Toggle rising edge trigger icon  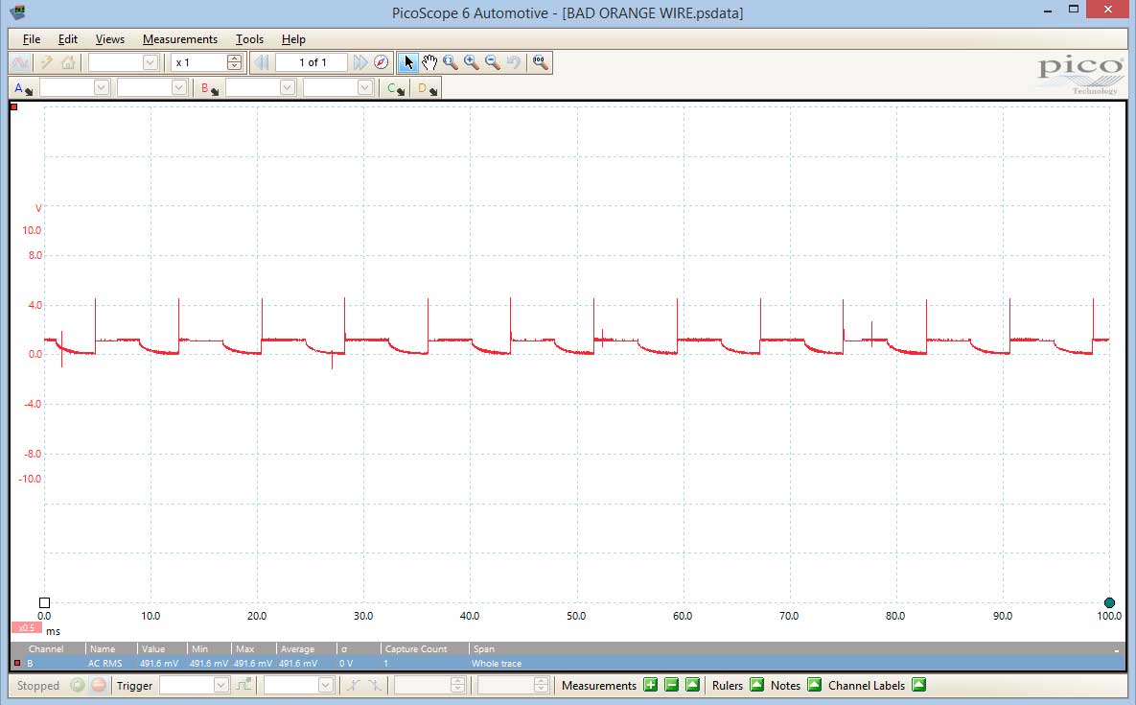click(x=353, y=685)
